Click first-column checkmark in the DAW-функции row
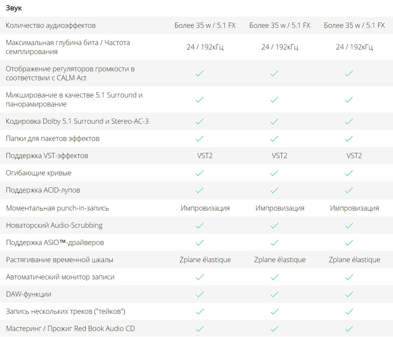 click(x=200, y=295)
